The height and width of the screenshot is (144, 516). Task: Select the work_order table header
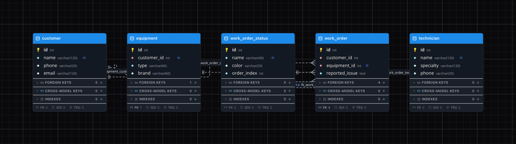[352, 38]
